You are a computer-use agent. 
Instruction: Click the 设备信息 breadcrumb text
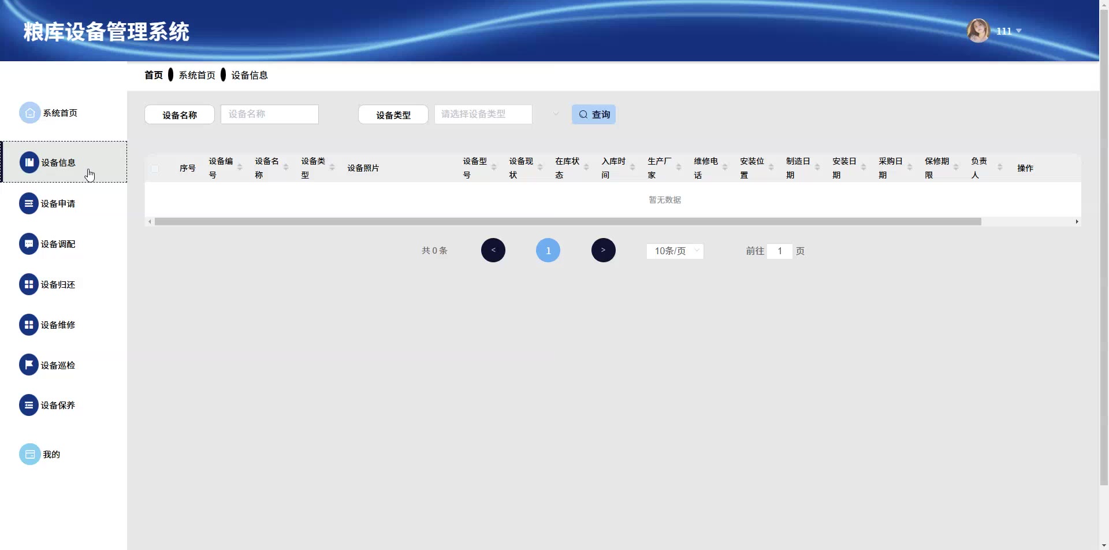click(250, 75)
